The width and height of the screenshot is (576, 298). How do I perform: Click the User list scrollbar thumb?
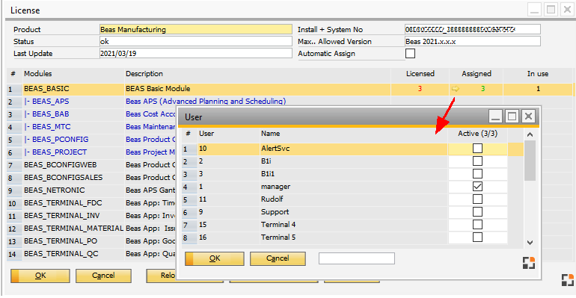[x=530, y=161]
